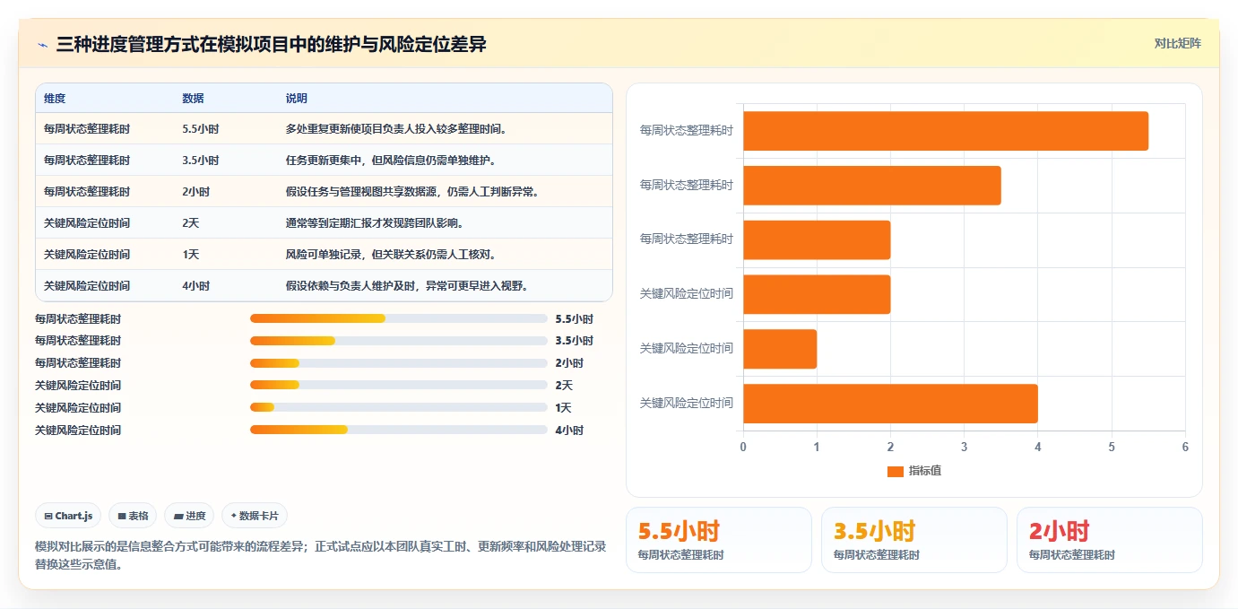Select the 进度 chip

[189, 516]
